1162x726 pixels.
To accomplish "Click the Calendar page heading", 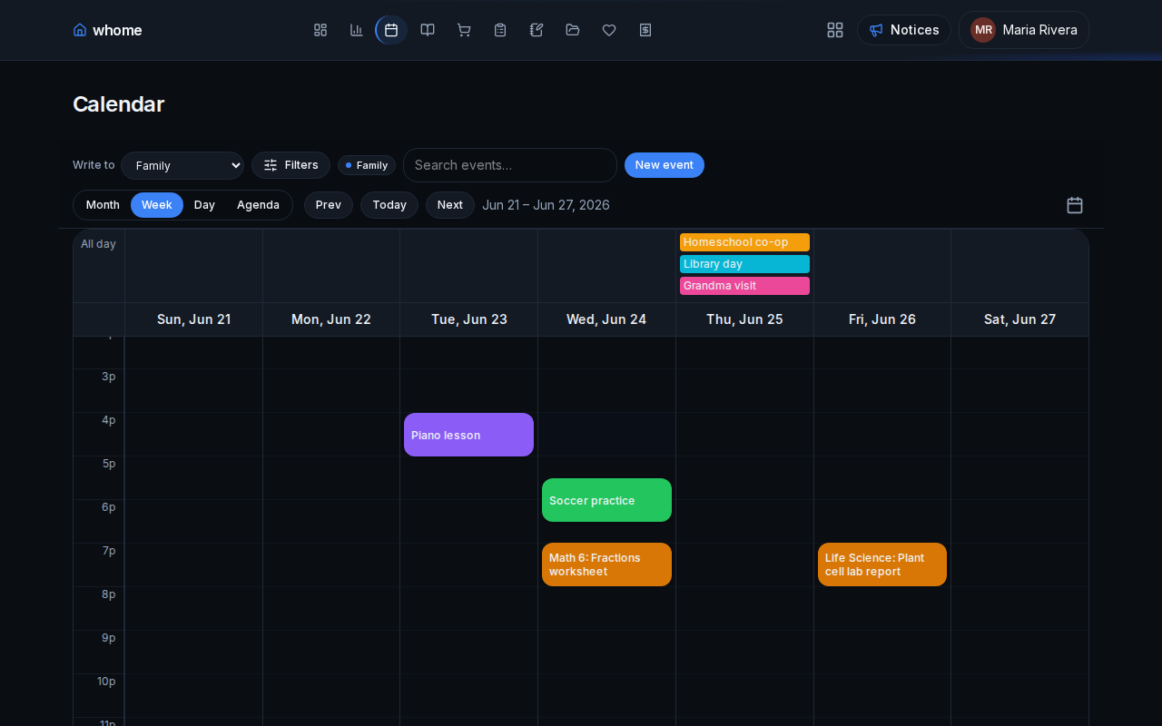I will pyautogui.click(x=118, y=104).
